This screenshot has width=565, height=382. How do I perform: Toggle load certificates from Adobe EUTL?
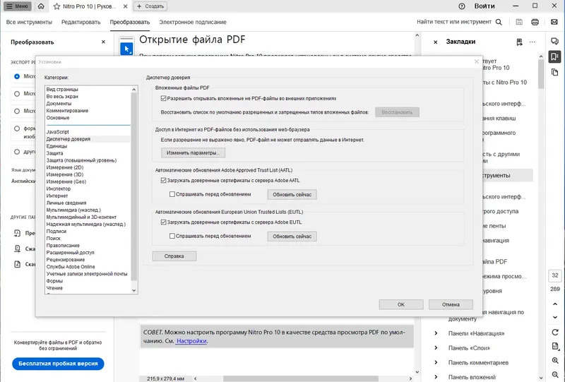[164, 222]
